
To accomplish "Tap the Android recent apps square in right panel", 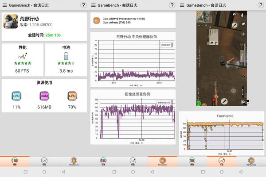I will pos(203,172).
